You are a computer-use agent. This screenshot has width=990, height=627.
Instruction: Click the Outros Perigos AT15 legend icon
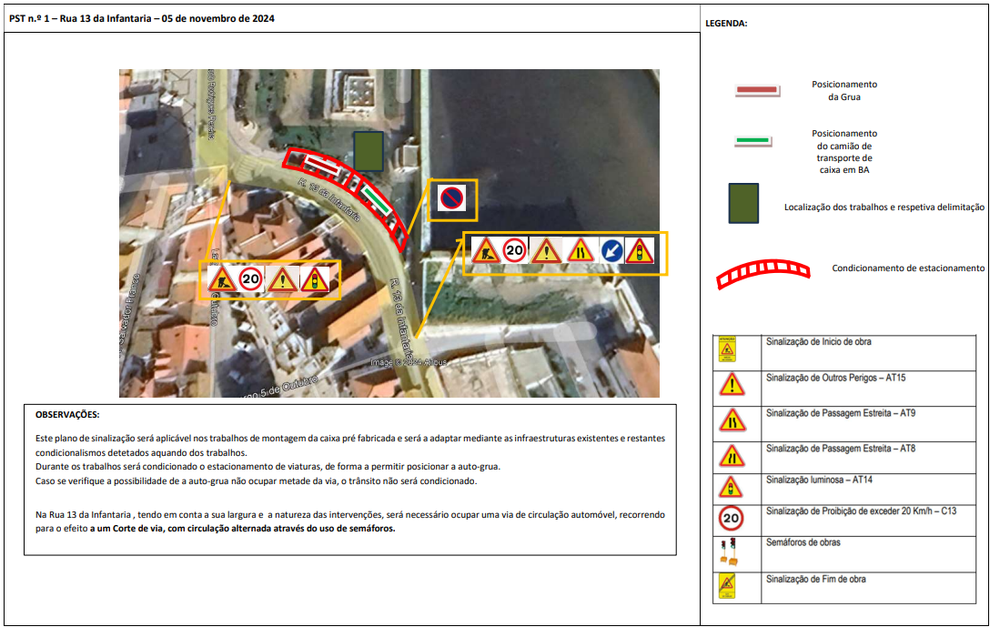[x=732, y=386]
